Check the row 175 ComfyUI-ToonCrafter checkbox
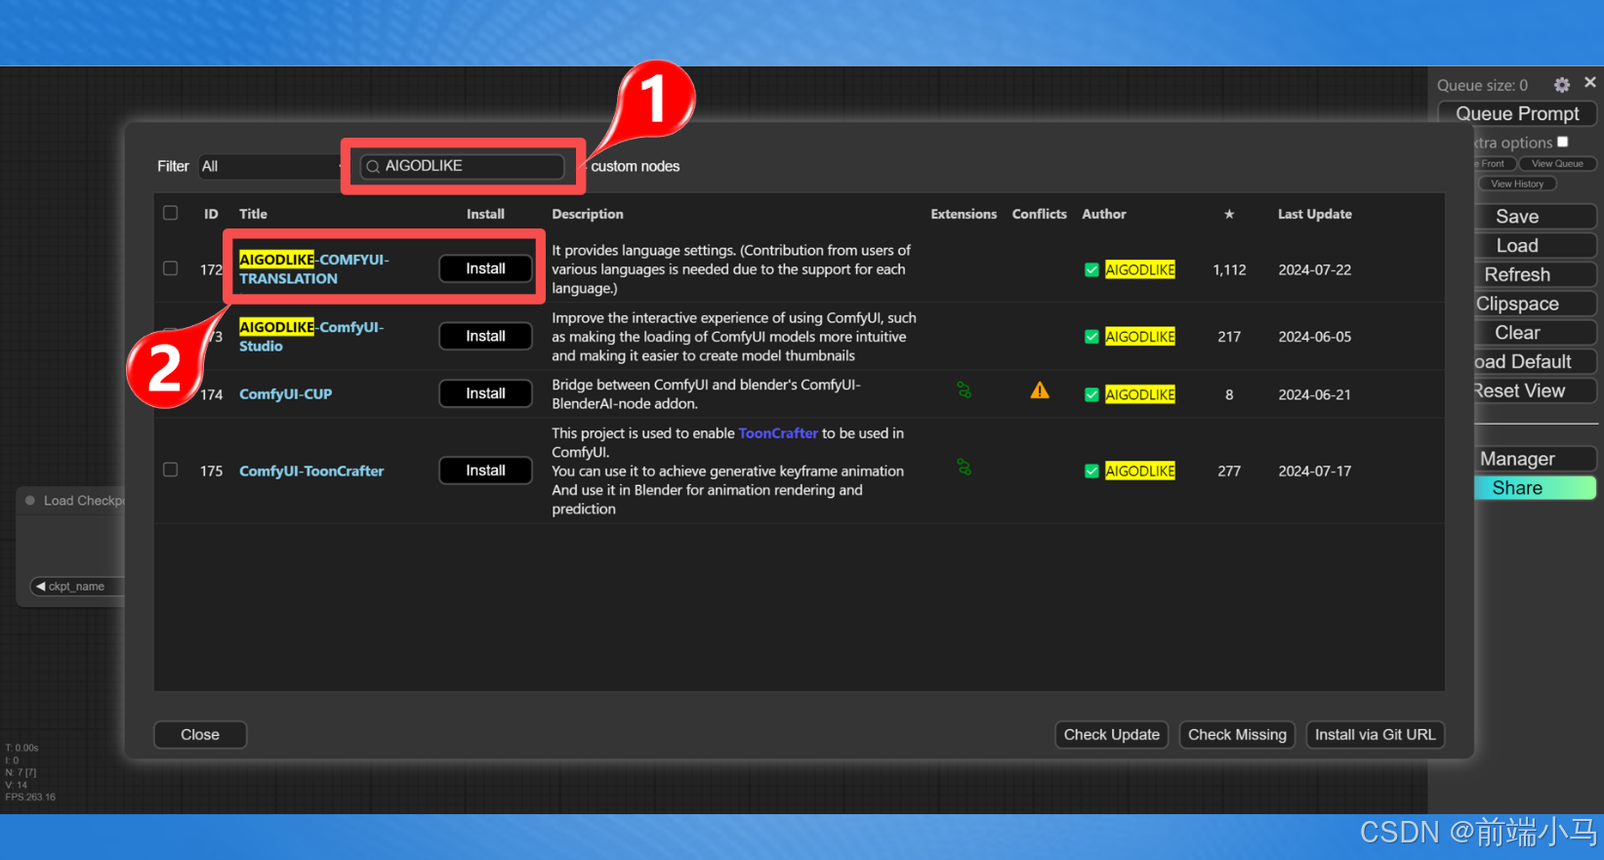Screen dimensions: 1604x860 click(171, 470)
